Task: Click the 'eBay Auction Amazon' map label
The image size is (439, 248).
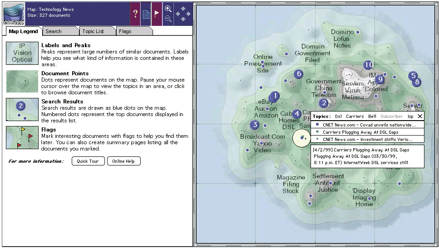Action: pos(266,108)
